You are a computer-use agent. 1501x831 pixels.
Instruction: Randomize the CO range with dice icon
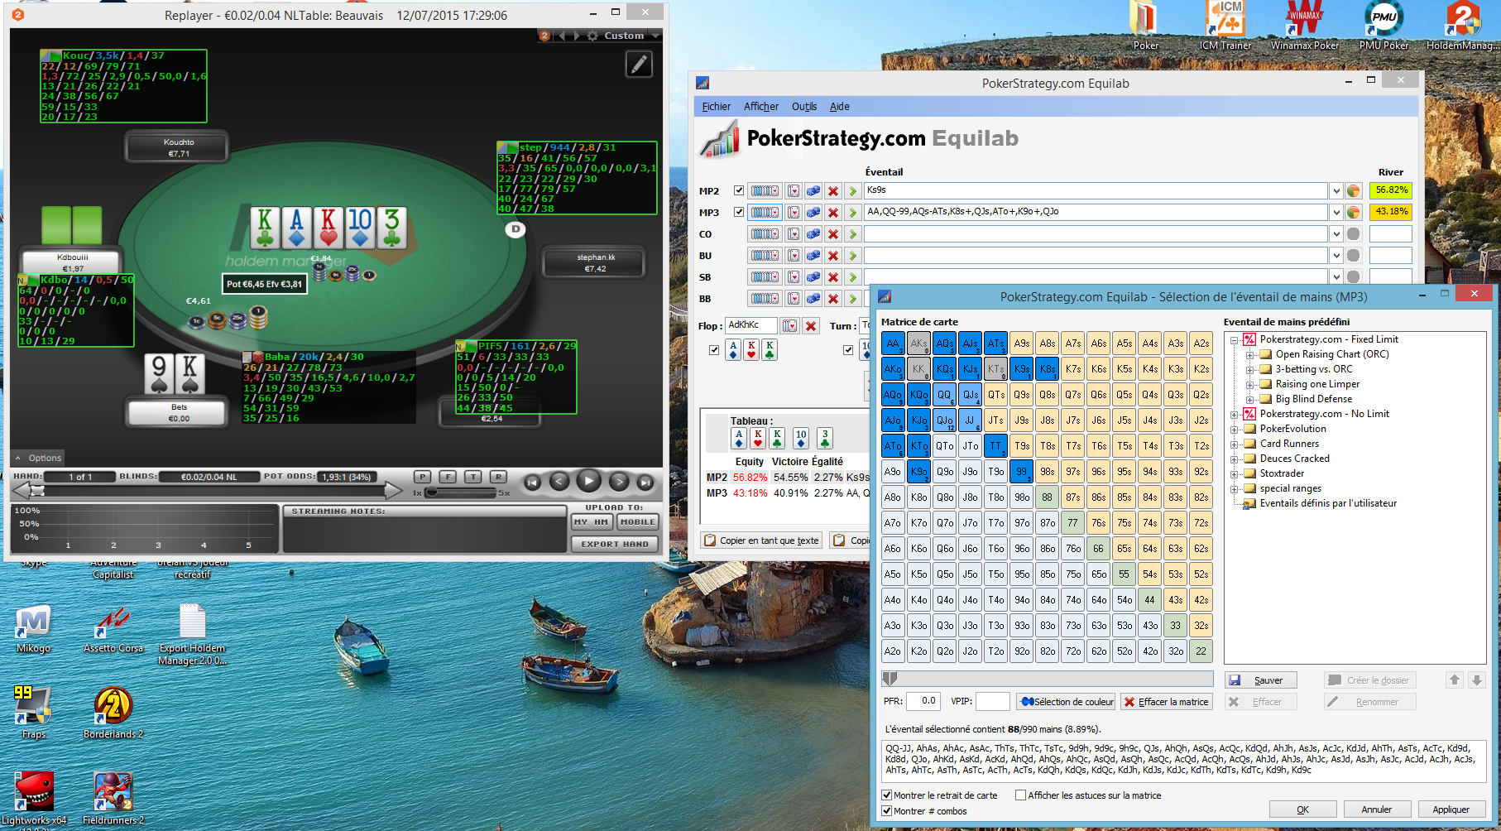pyautogui.click(x=813, y=234)
